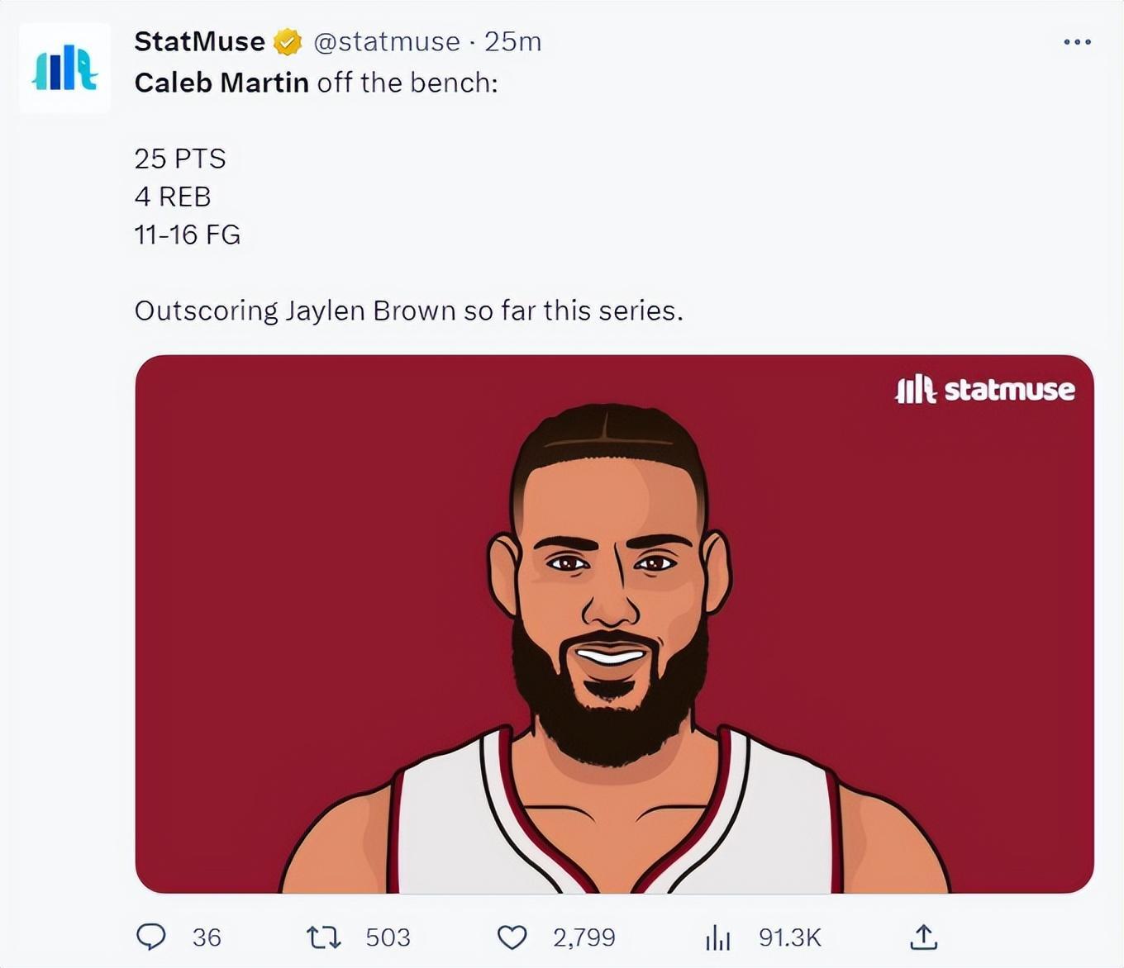The image size is (1124, 968).
Task: Click the bold Caleb Martin text
Action: pos(221,83)
